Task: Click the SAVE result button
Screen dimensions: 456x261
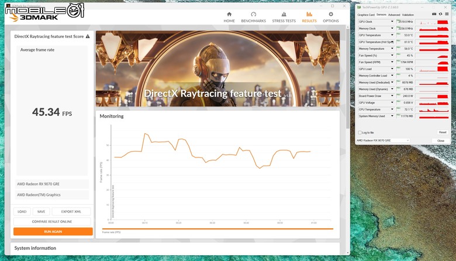Action: pyautogui.click(x=42, y=211)
